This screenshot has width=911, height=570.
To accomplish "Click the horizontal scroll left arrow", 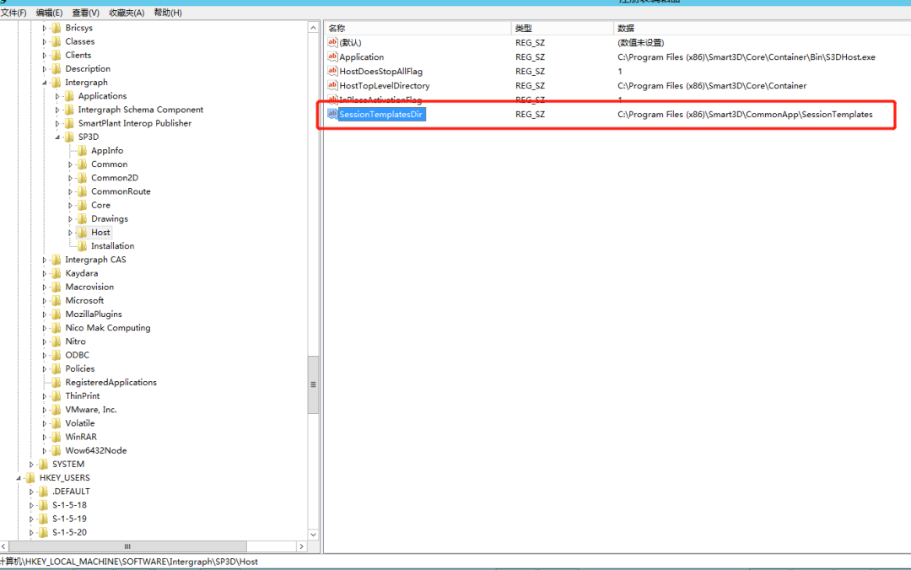I will pyautogui.click(x=4, y=546).
